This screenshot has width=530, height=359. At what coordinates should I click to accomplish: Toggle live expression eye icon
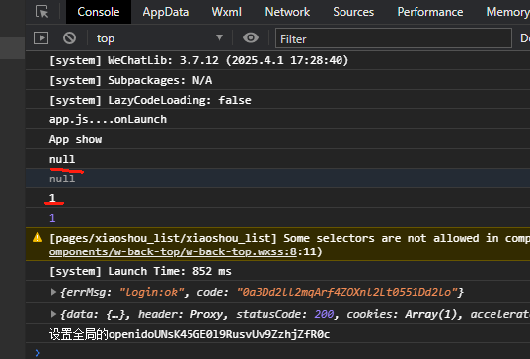(251, 37)
